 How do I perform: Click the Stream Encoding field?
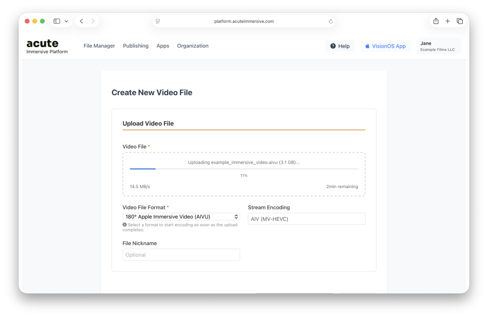[306, 219]
